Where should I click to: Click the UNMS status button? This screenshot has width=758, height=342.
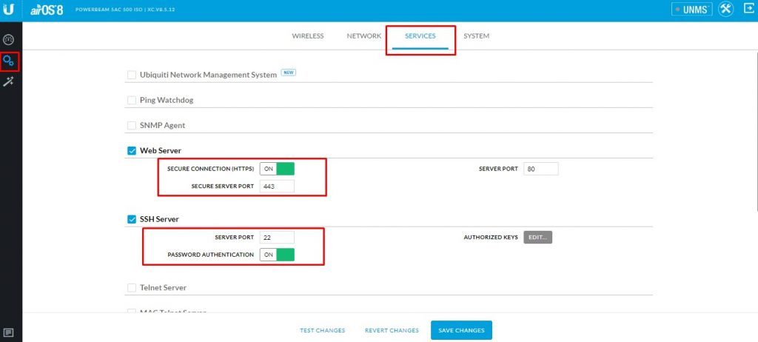tap(691, 10)
